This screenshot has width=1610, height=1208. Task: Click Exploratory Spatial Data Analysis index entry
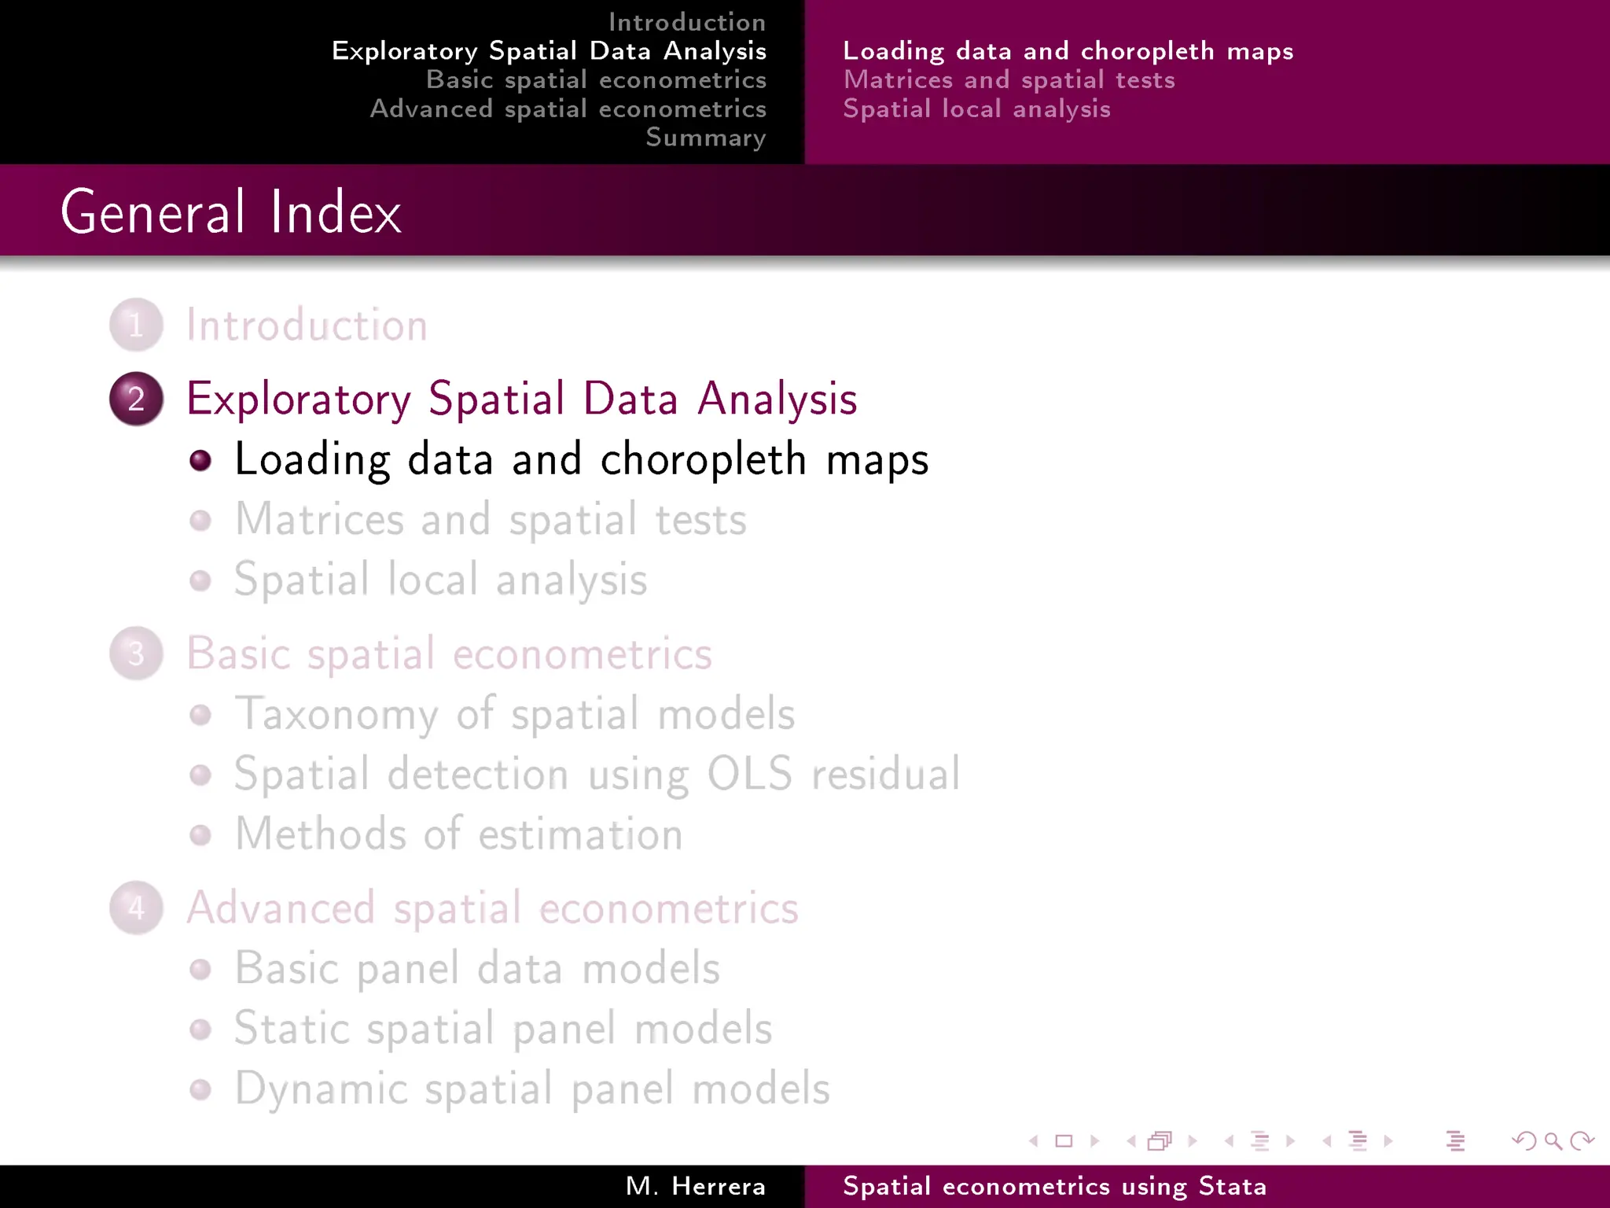522,399
